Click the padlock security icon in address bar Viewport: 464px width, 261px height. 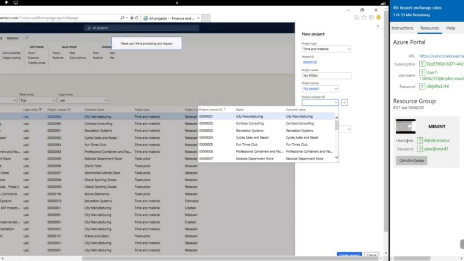click(x=132, y=18)
